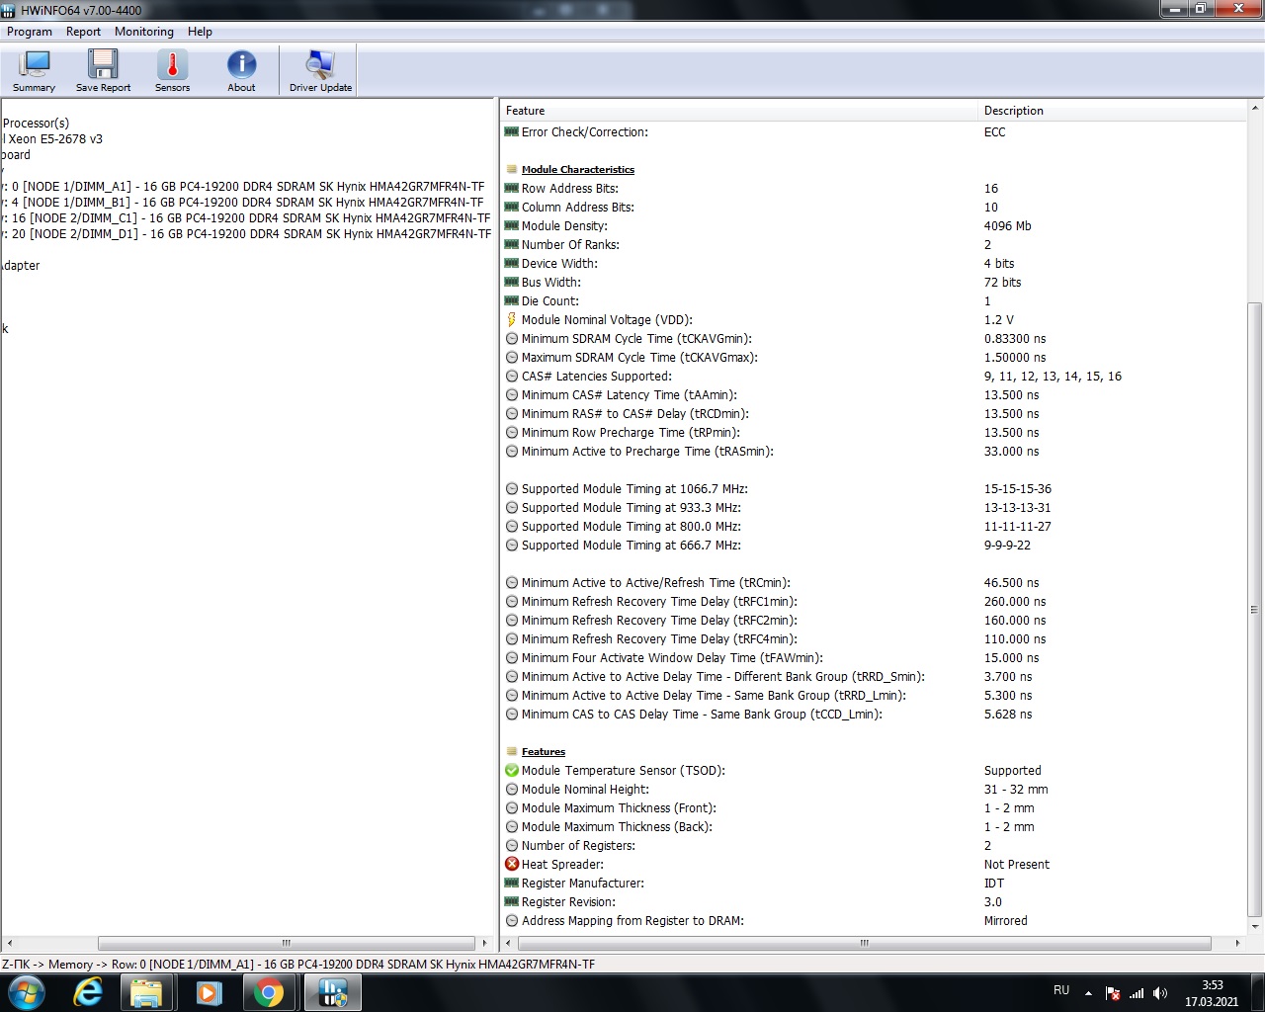Image resolution: width=1265 pixels, height=1012 pixels.
Task: Select the Module Density row
Action: pyautogui.click(x=874, y=226)
